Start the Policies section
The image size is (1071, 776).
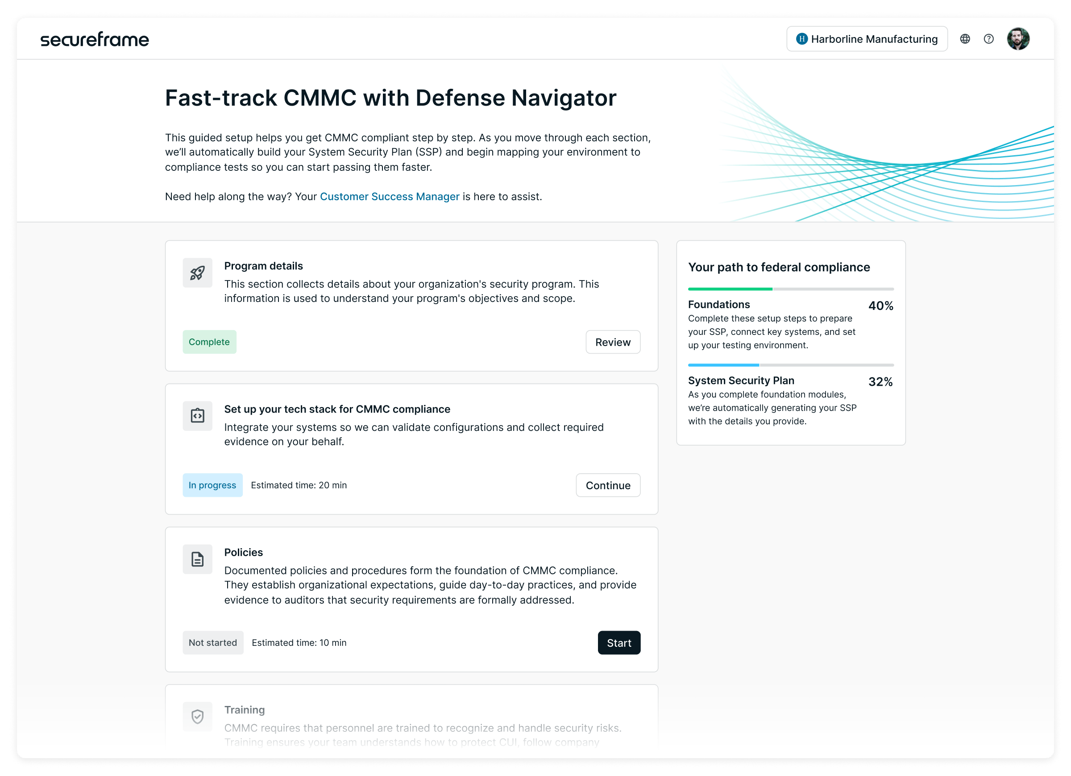pos(619,643)
